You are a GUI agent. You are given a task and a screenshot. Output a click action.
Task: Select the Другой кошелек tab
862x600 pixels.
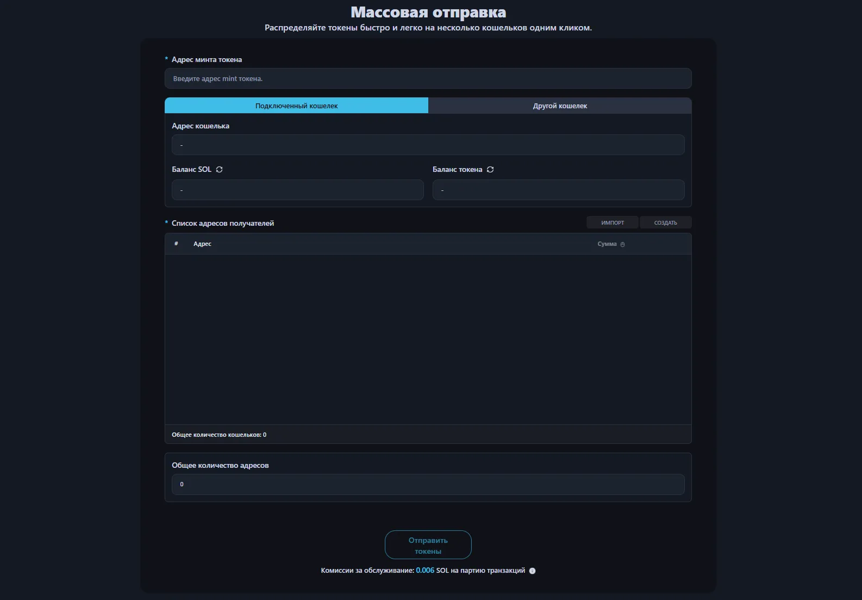[x=560, y=106]
